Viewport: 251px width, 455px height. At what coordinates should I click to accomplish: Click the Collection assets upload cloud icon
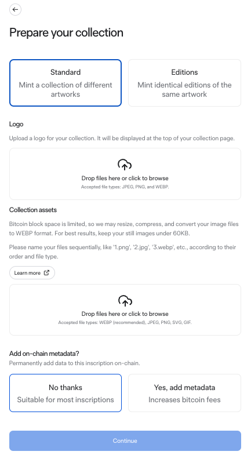pos(125,301)
